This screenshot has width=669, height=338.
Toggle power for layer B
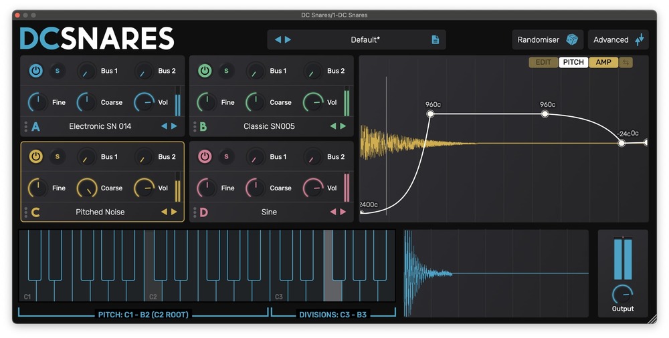point(205,71)
